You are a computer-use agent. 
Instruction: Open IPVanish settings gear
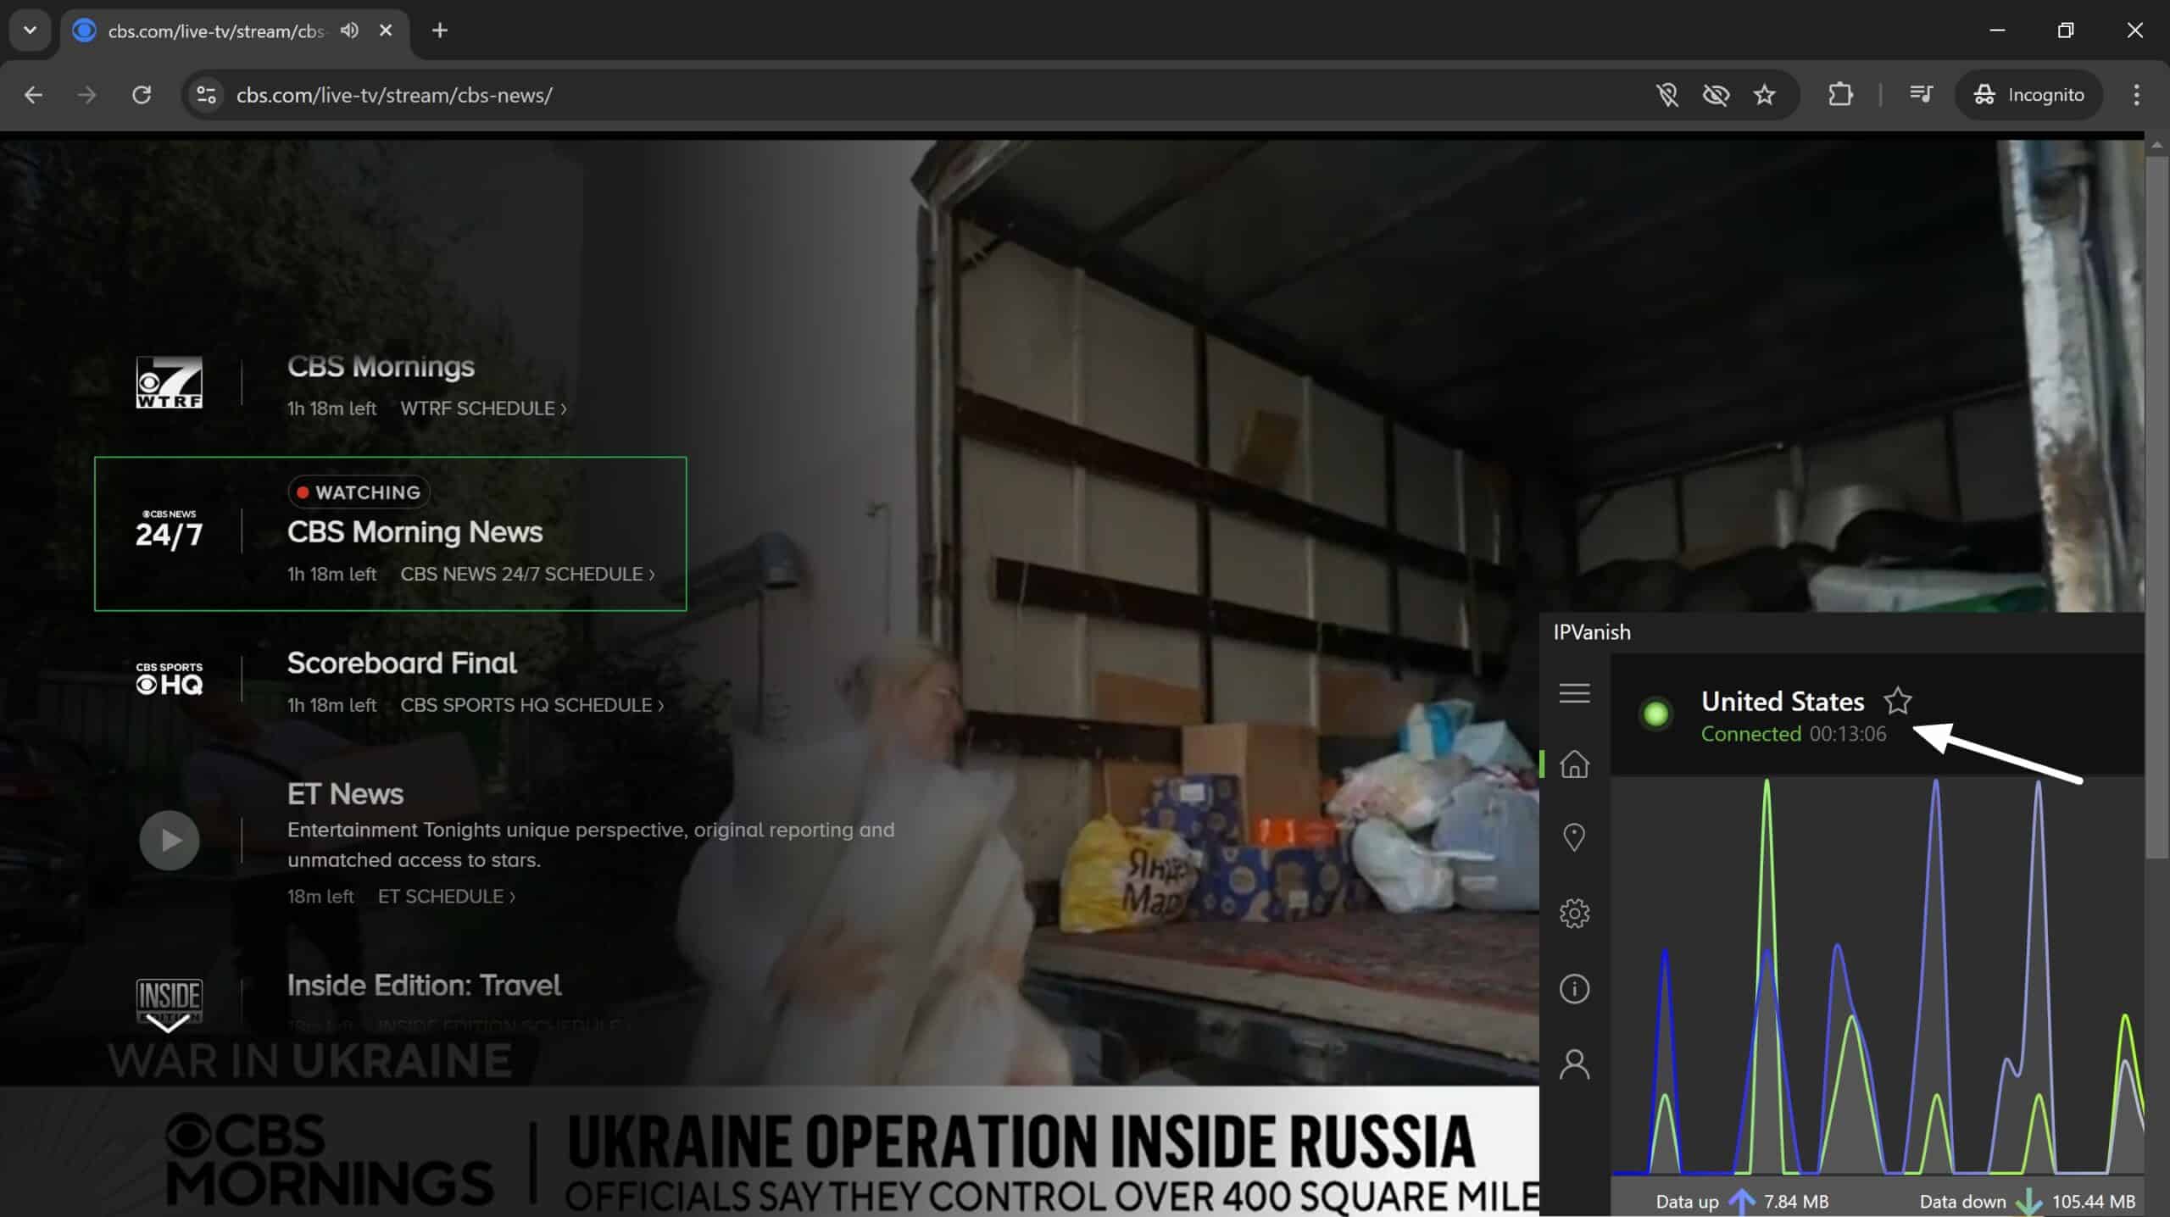[1574, 914]
